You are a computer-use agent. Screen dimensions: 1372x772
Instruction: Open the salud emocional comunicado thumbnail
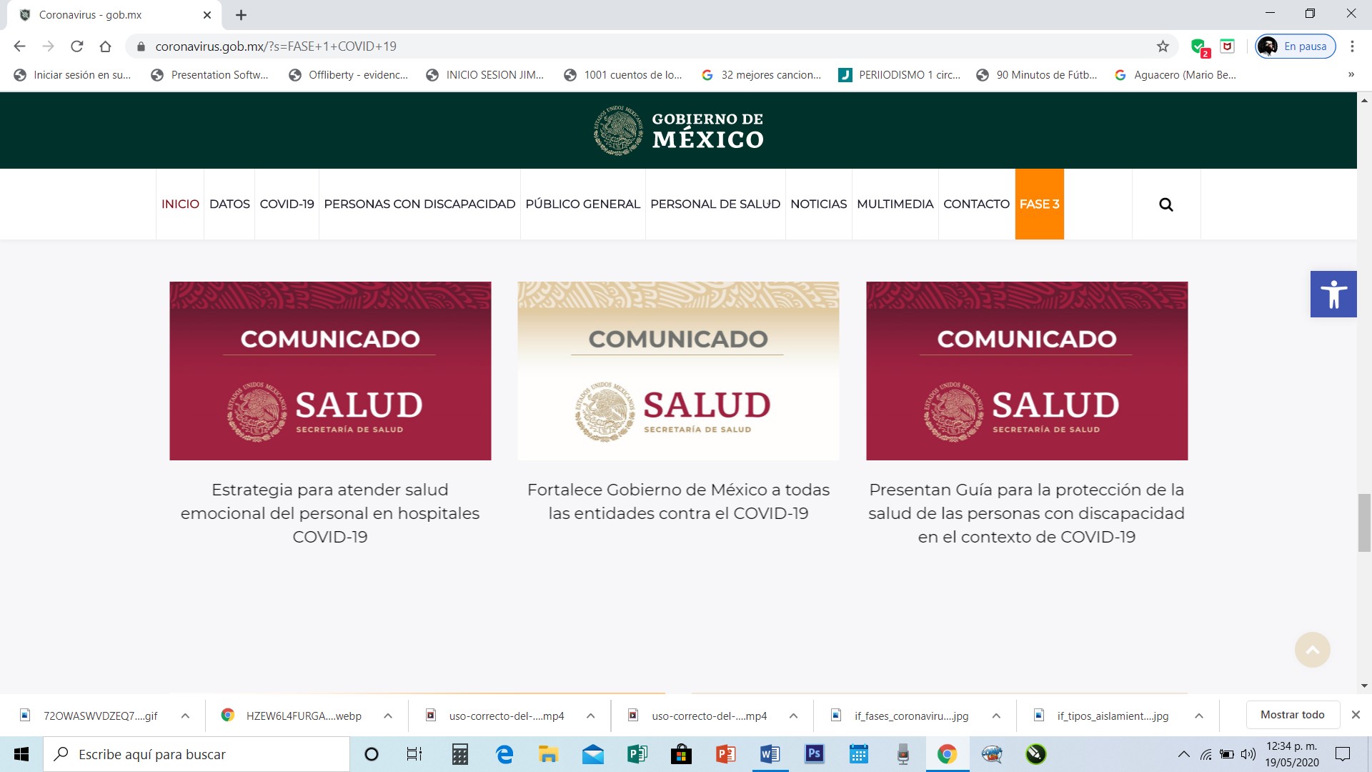pyautogui.click(x=330, y=371)
